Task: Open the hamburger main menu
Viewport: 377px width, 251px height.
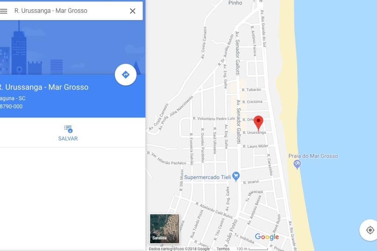Action: point(3,11)
